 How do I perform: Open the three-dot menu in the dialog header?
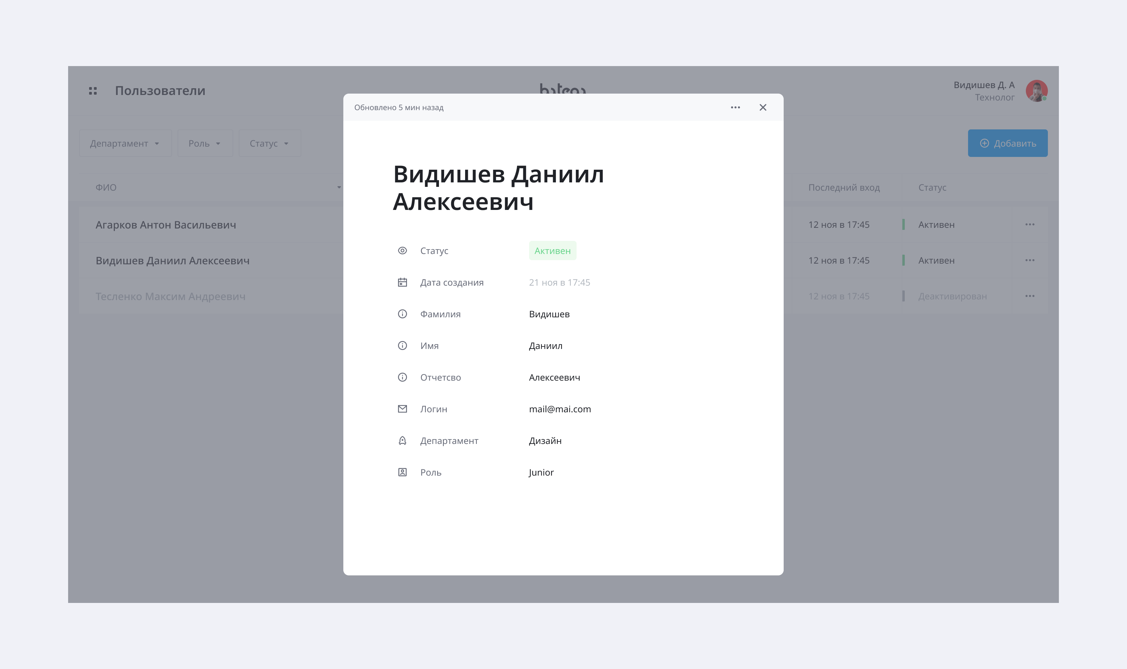(735, 107)
